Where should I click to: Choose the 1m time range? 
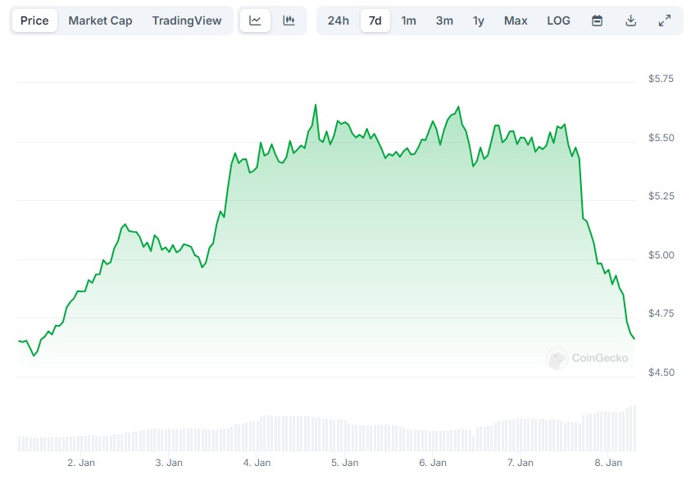[408, 21]
